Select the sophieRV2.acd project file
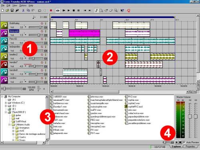This screenshot has width=200, height=150. click(134, 106)
